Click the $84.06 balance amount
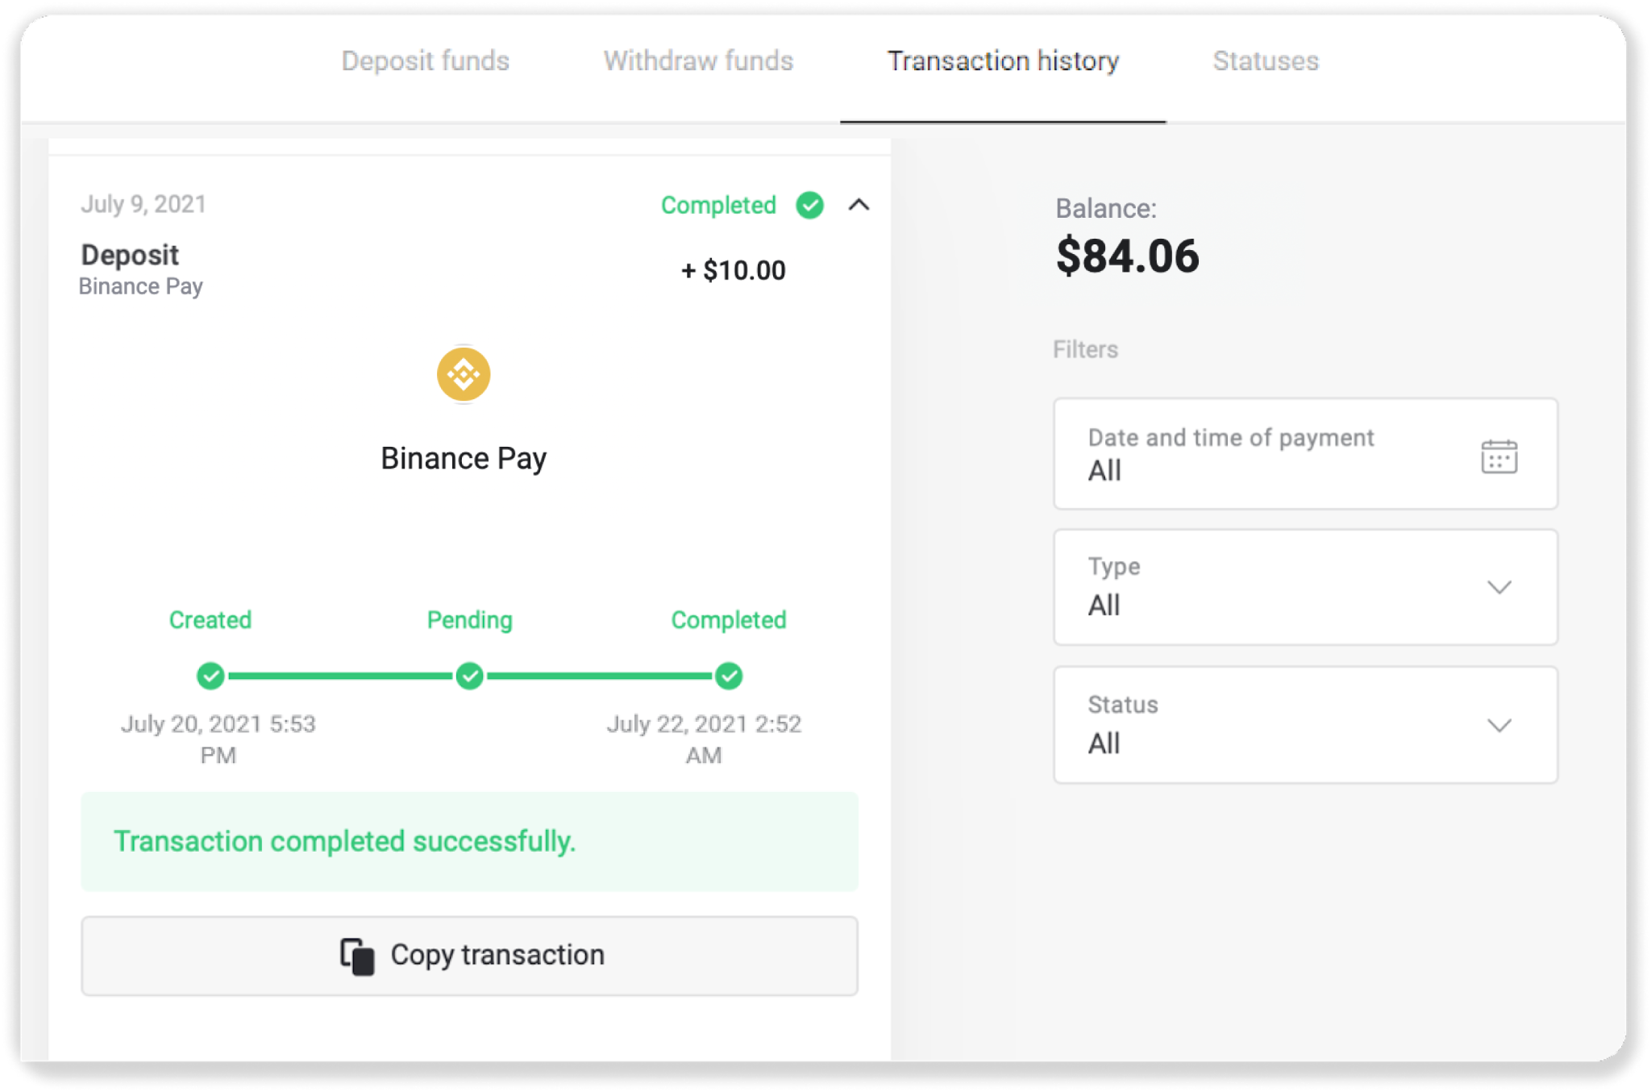This screenshot has width=1651, height=1092. (x=1127, y=256)
